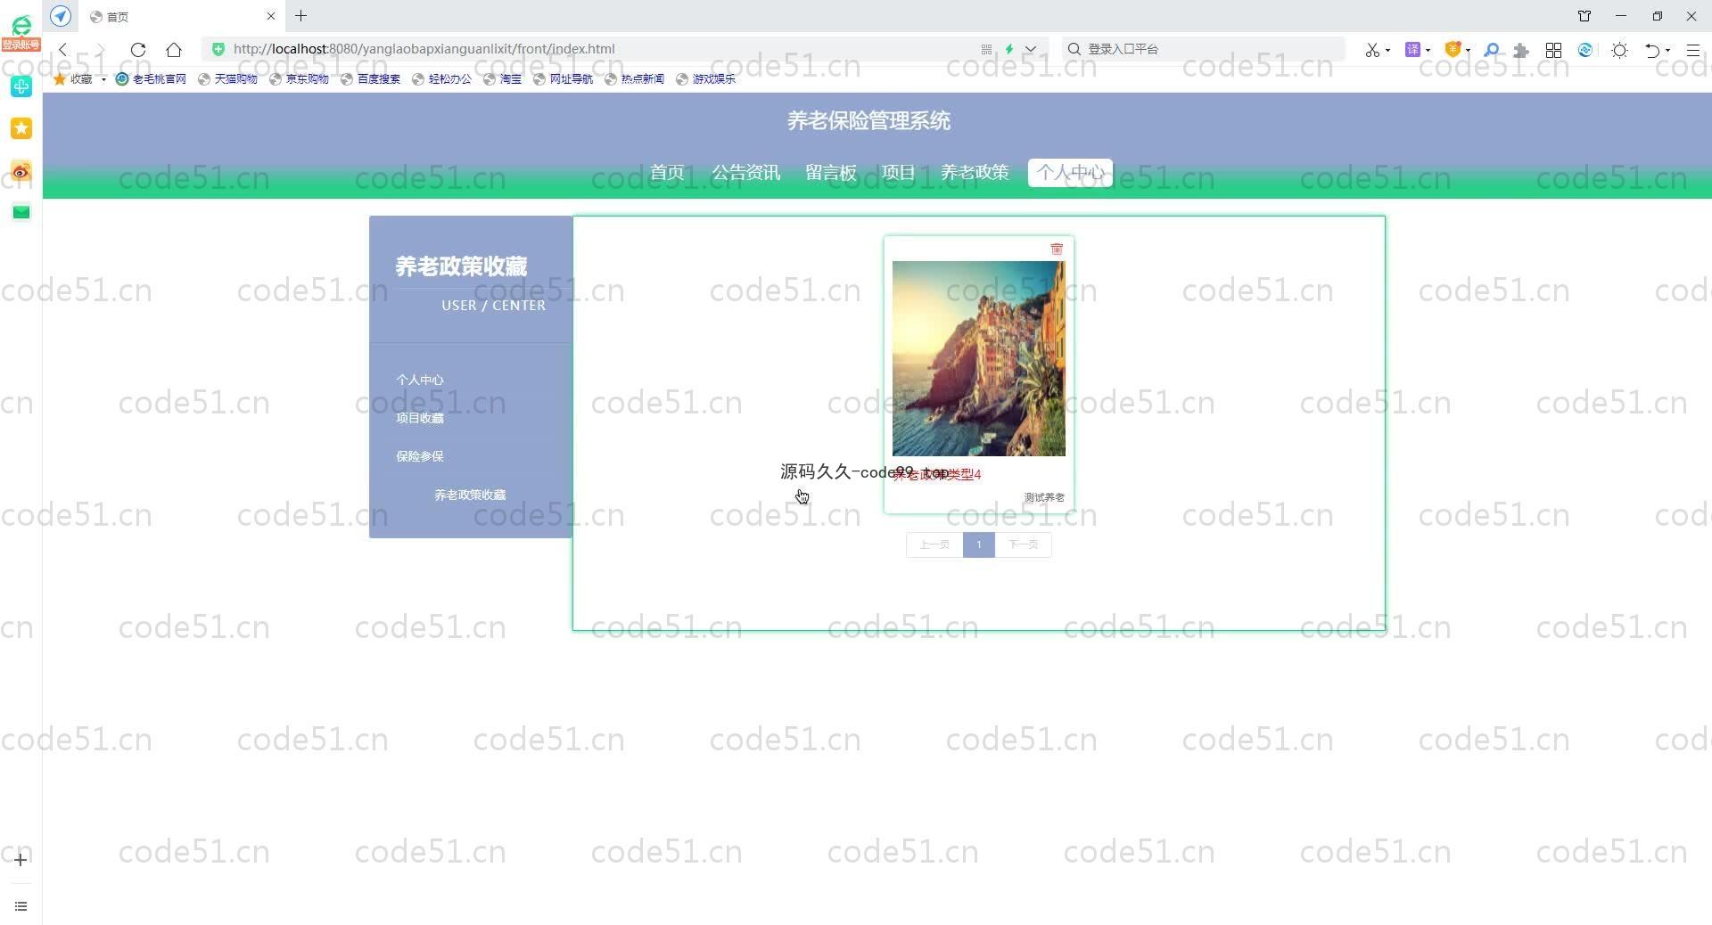Click the 登录入口平台 search box

pyautogui.click(x=1204, y=49)
